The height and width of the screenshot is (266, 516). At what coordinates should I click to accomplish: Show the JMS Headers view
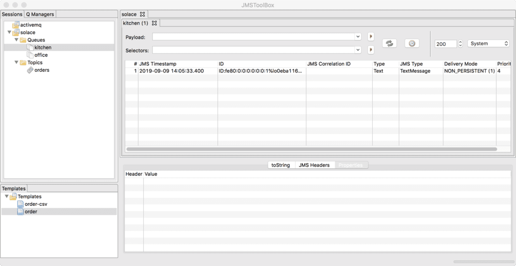click(315, 165)
